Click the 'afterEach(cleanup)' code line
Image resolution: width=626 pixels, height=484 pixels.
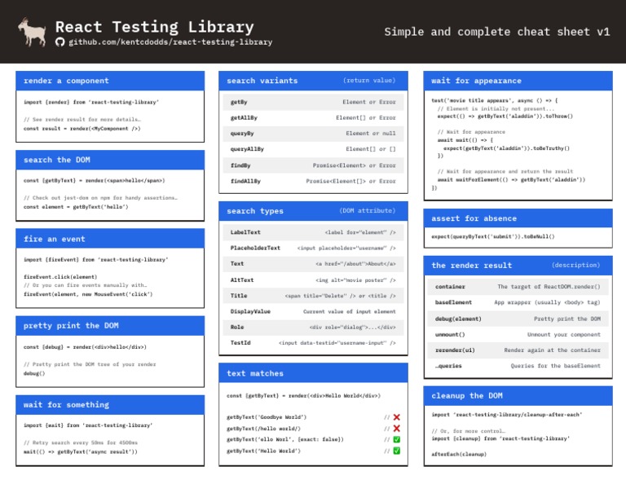coord(459,454)
